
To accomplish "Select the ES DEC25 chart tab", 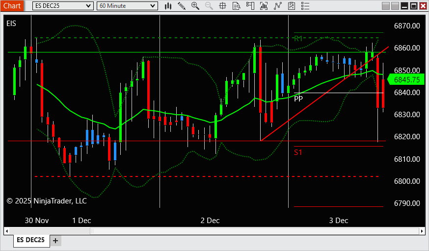I will (30, 240).
